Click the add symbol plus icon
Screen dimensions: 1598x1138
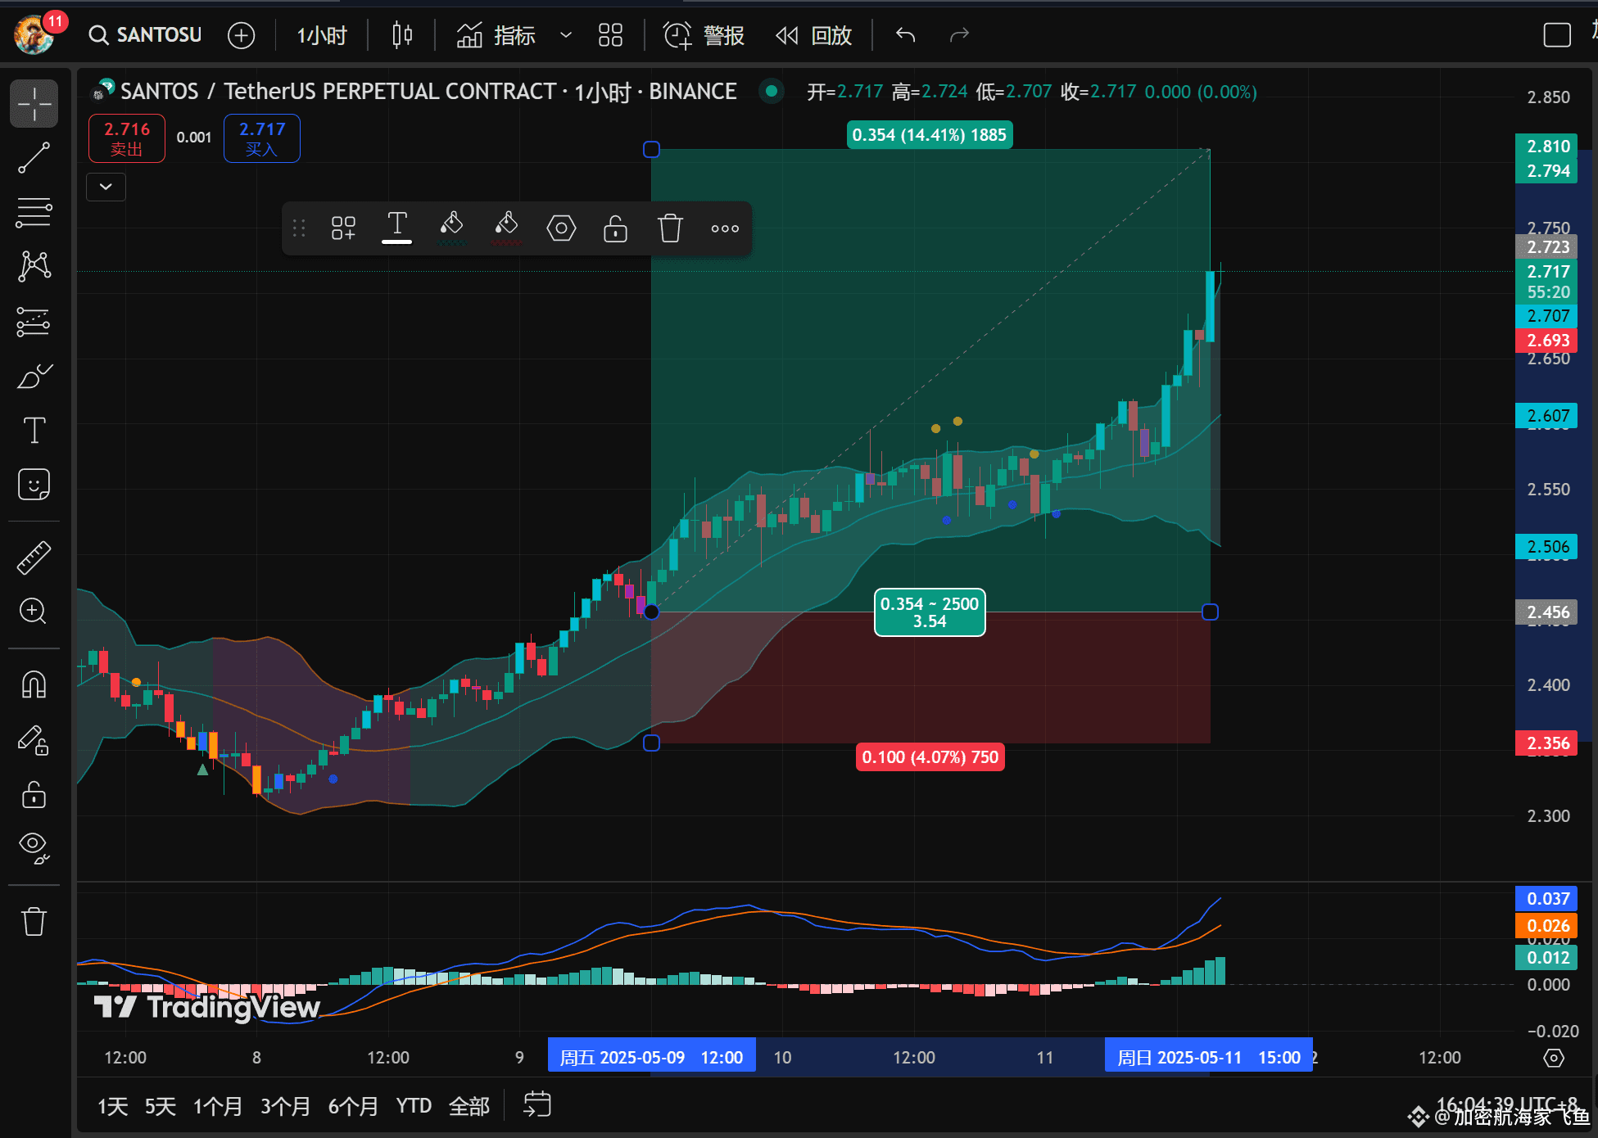click(x=241, y=35)
